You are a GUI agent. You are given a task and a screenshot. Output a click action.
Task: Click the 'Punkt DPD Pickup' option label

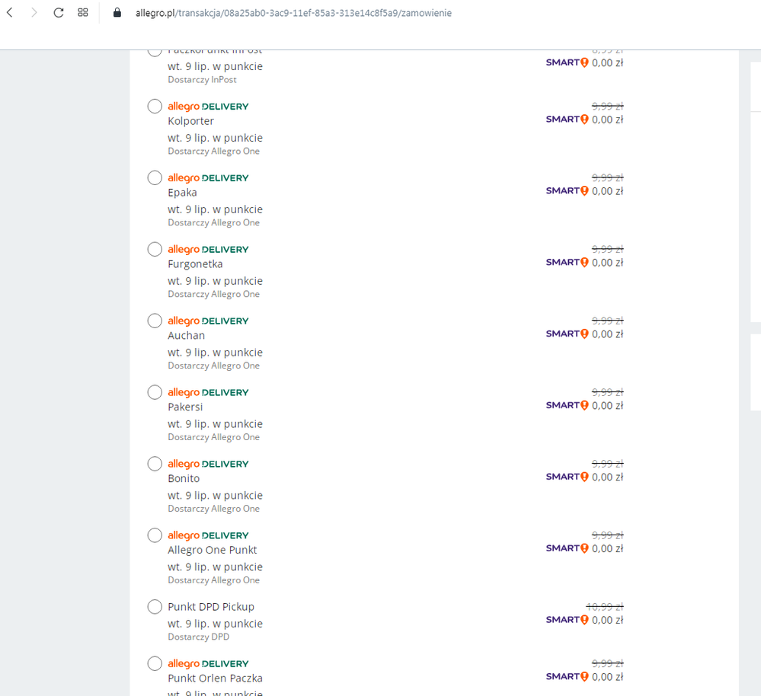[x=211, y=607]
